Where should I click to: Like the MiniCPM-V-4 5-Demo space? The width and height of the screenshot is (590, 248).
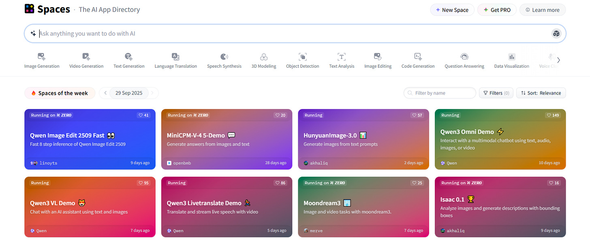click(x=281, y=115)
